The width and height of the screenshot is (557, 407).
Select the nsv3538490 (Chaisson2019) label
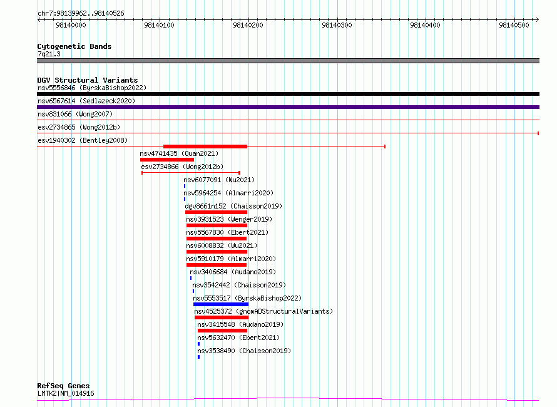click(x=244, y=351)
